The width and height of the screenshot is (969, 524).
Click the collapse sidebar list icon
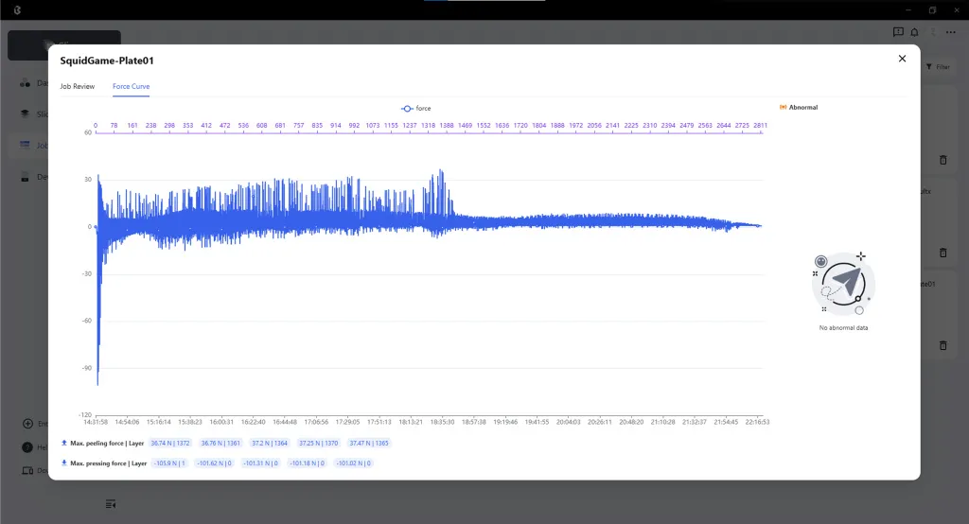(x=111, y=503)
